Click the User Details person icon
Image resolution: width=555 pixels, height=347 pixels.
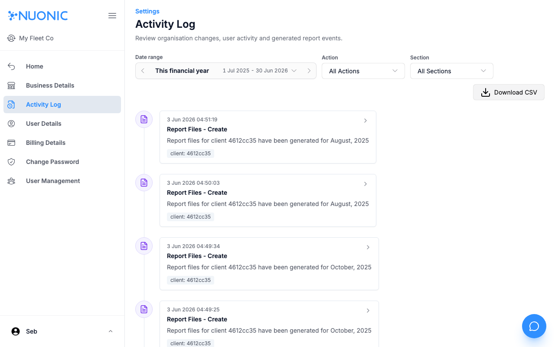[x=11, y=124]
